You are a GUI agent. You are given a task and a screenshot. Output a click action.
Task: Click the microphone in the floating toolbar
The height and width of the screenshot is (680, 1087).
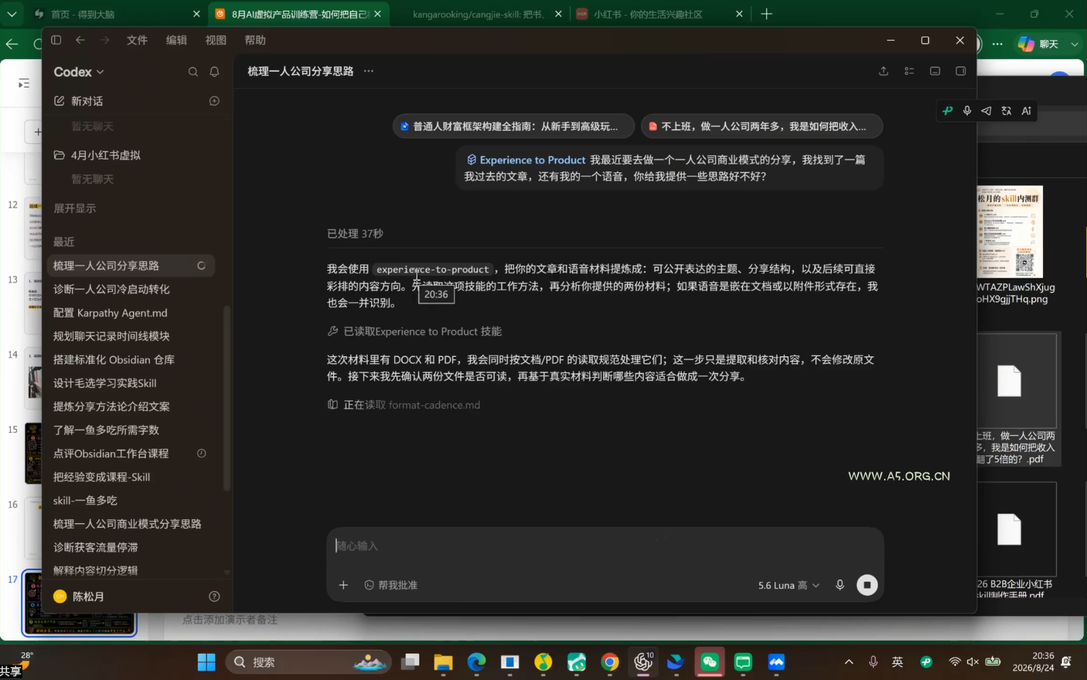coord(968,111)
